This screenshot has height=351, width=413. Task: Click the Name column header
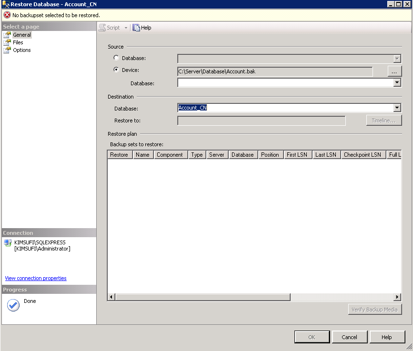coord(143,155)
